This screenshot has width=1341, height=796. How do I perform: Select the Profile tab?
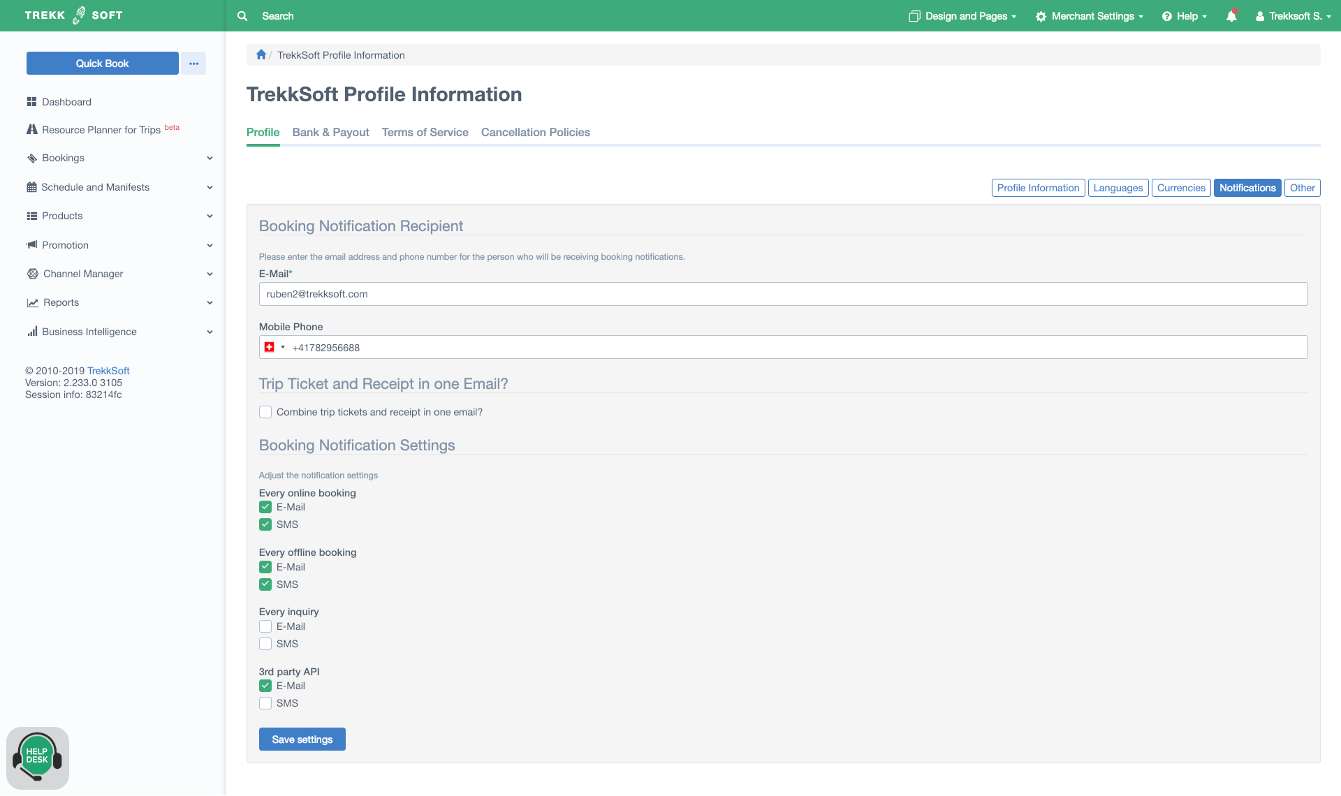[x=263, y=133]
